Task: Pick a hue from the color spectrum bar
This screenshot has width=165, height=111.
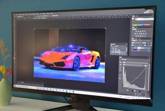Action: tap(141, 25)
